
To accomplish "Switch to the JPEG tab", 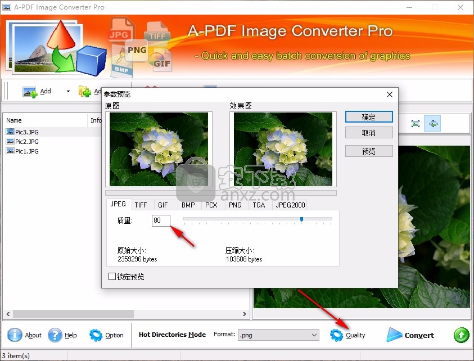I will (x=118, y=204).
